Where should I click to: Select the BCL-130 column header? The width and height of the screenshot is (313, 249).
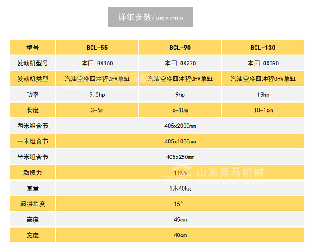click(263, 48)
